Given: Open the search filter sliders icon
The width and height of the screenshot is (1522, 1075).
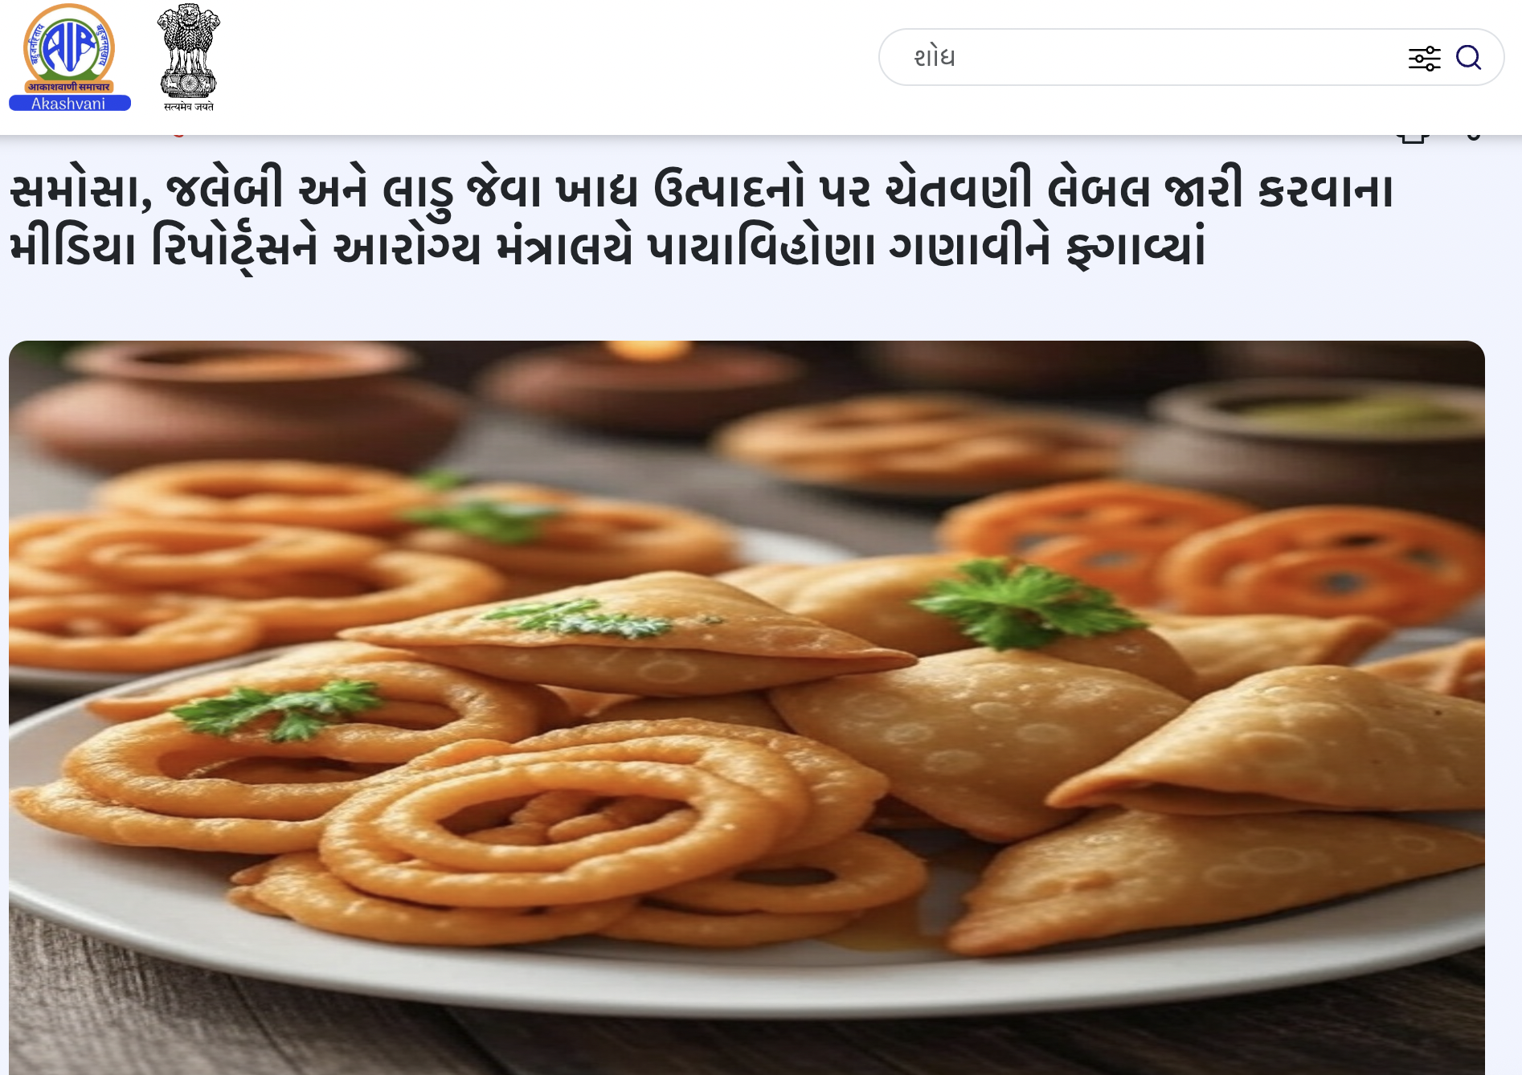Looking at the screenshot, I should coord(1424,59).
